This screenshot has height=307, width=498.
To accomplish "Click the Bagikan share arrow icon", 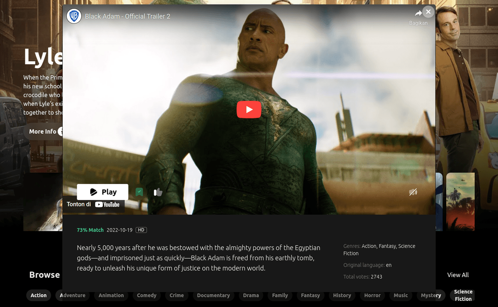I will coord(418,14).
